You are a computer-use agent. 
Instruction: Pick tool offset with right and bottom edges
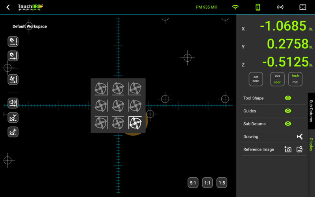click(x=101, y=89)
